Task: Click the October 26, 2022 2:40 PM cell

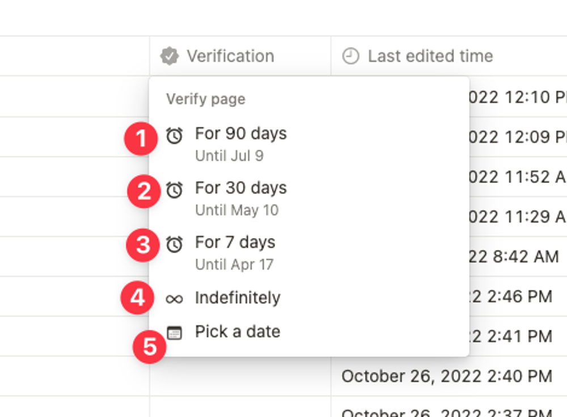Action: tap(447, 376)
